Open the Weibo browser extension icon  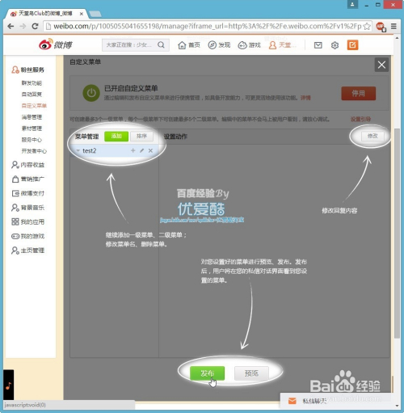click(x=381, y=27)
